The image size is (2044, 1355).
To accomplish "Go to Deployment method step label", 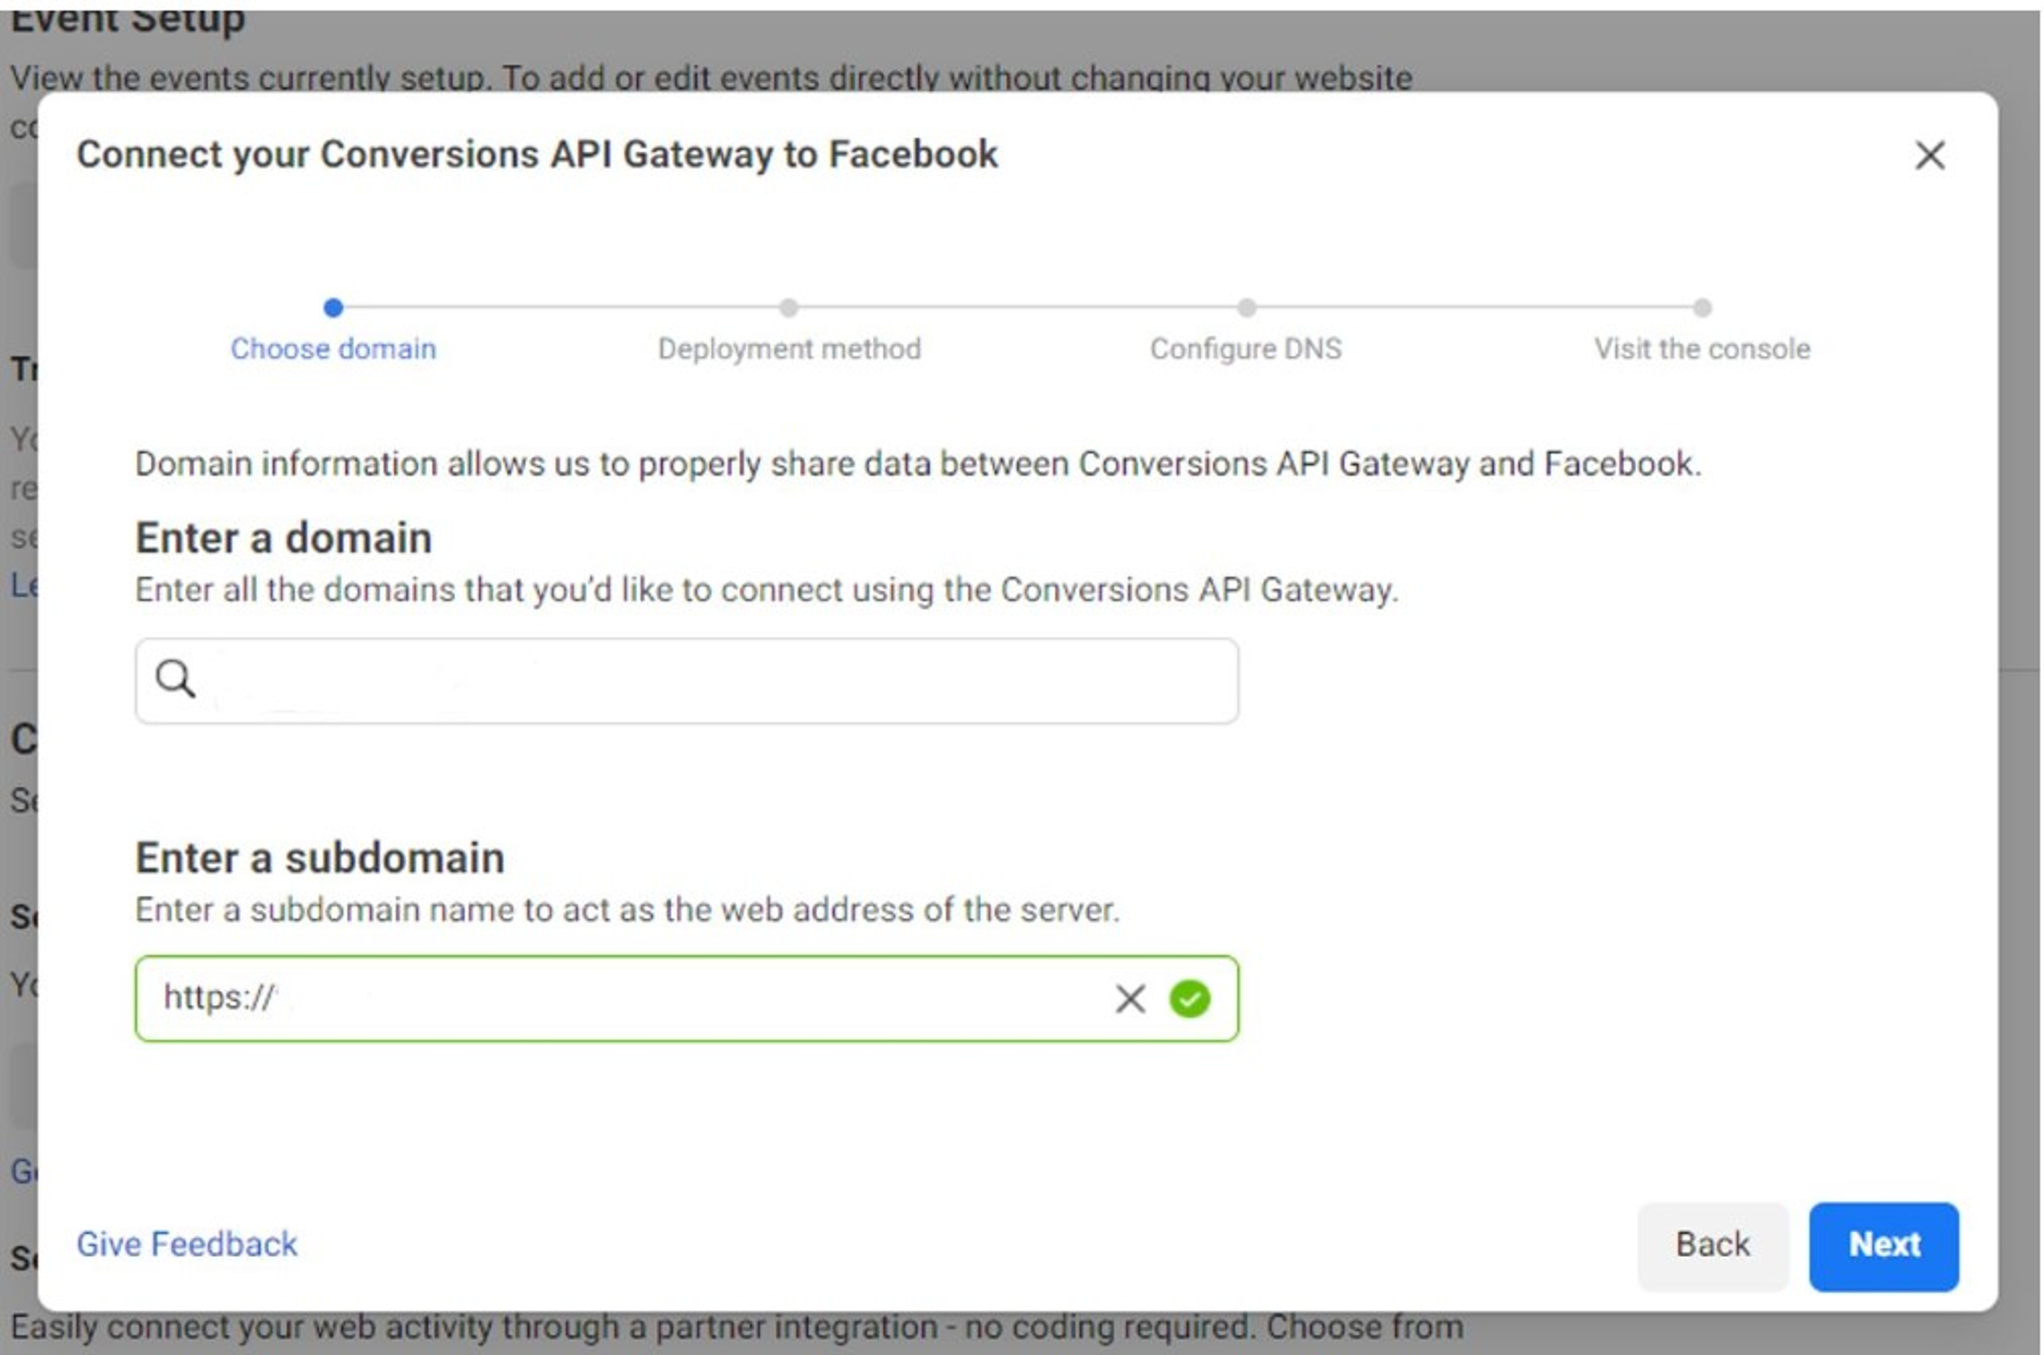I will click(x=790, y=349).
